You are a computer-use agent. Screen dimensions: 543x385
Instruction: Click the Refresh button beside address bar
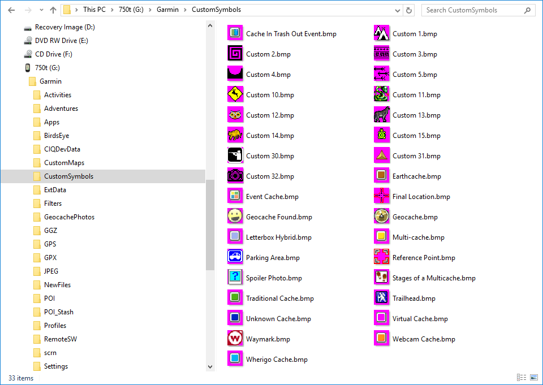pos(410,10)
